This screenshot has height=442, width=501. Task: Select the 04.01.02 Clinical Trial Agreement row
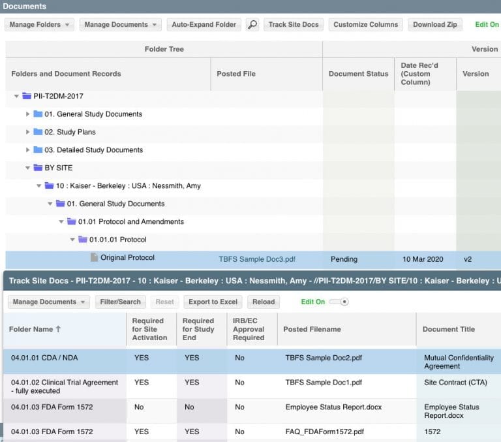point(65,387)
